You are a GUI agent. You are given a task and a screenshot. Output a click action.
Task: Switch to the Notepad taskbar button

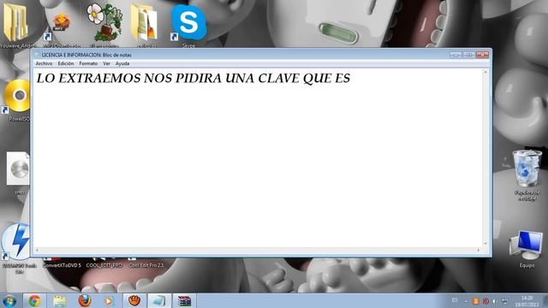pos(159,300)
